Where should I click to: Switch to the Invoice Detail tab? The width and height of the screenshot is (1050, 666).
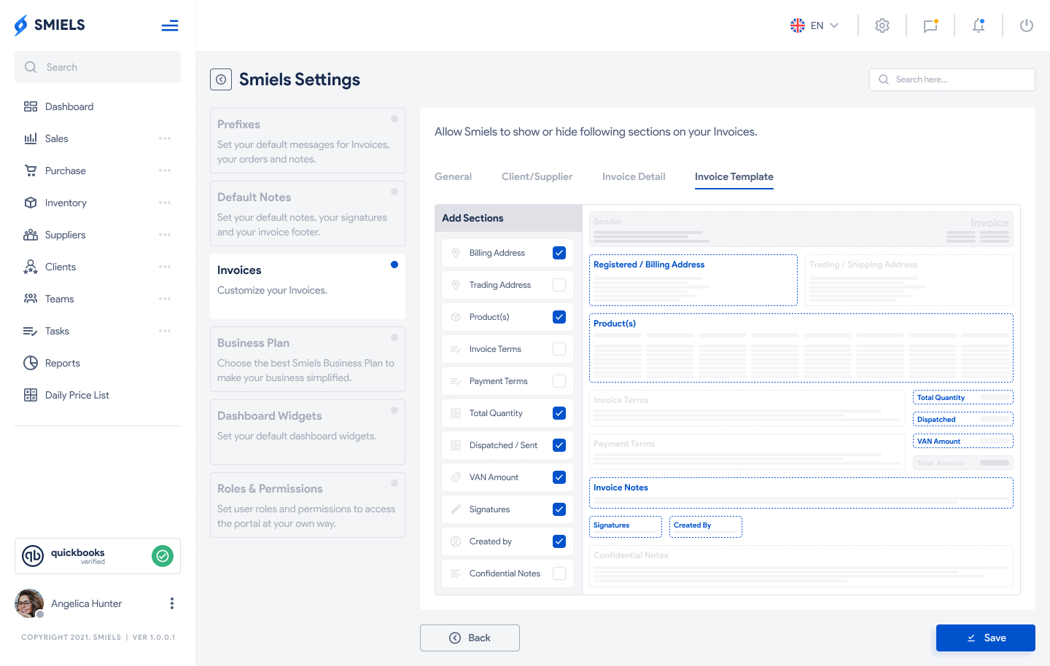coord(634,176)
